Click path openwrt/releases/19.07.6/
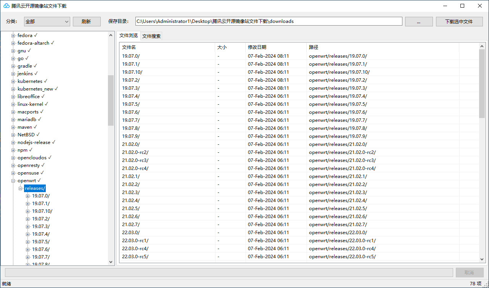The image size is (489, 288). tap(338, 112)
